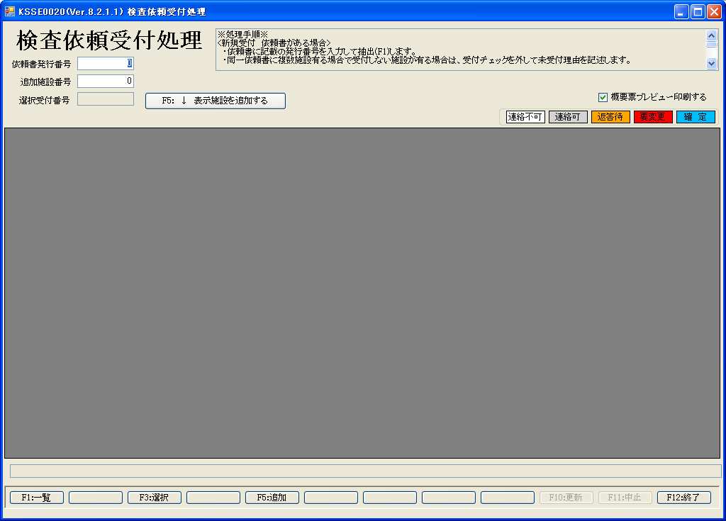Click the blue 確定 status swatch
Viewport: 726px width, 521px height.
point(696,117)
